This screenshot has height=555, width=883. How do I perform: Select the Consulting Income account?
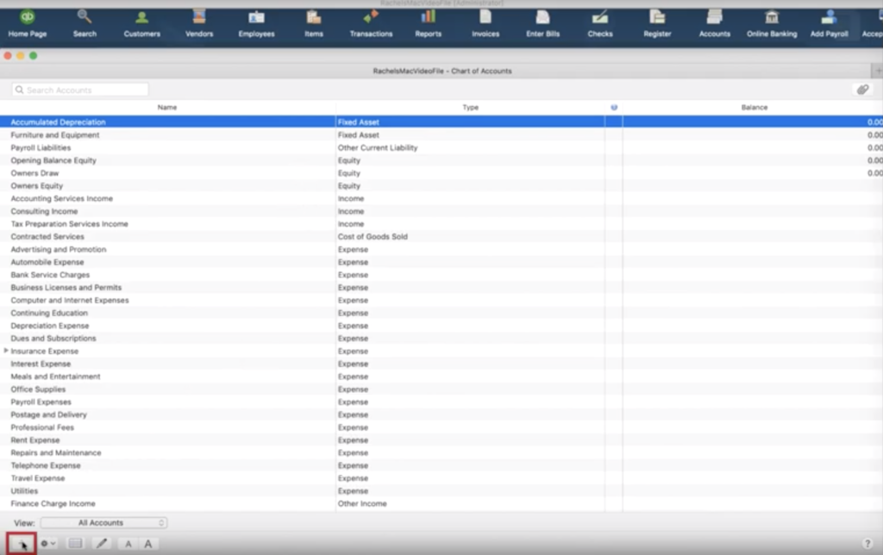tap(441, 211)
